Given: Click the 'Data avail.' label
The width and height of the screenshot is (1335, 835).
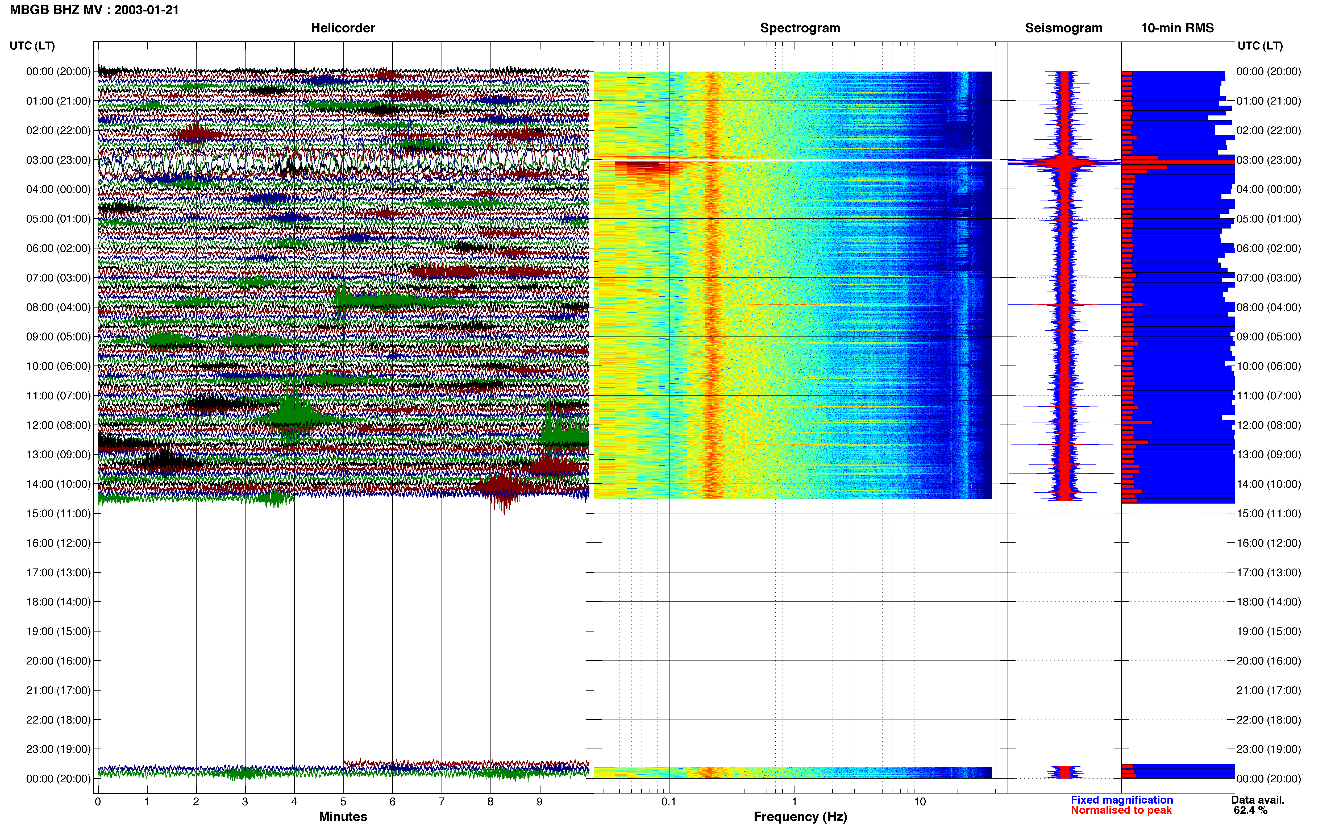Looking at the screenshot, I should pyautogui.click(x=1258, y=800).
